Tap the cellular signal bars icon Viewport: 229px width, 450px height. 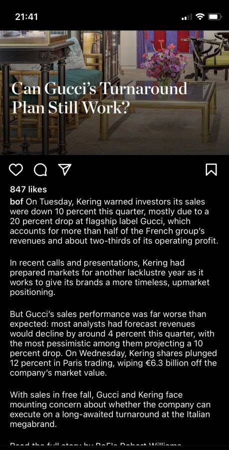click(x=187, y=17)
